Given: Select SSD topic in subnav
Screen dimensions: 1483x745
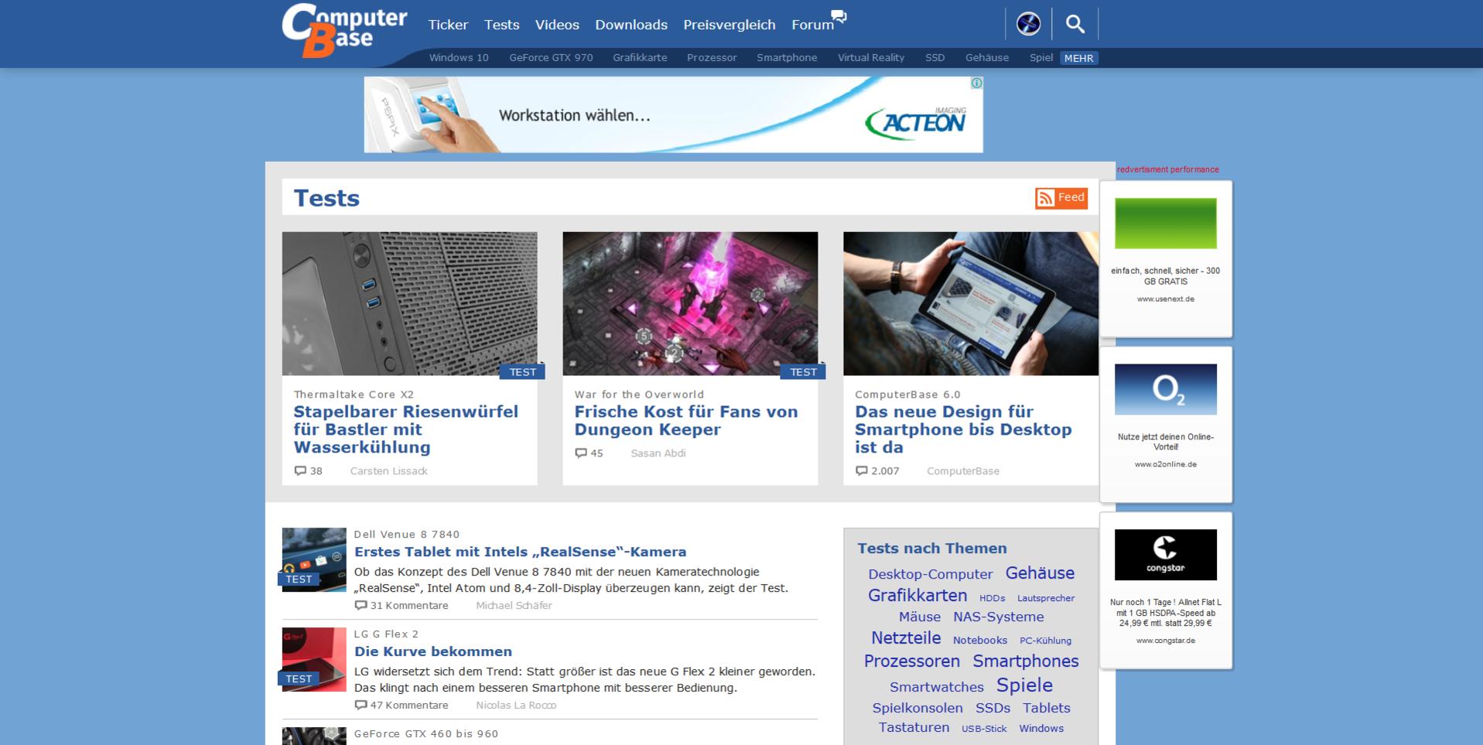Looking at the screenshot, I should point(935,58).
